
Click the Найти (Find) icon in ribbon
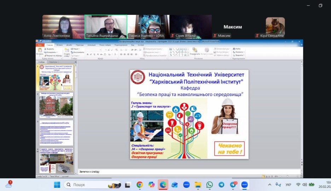[238, 49]
